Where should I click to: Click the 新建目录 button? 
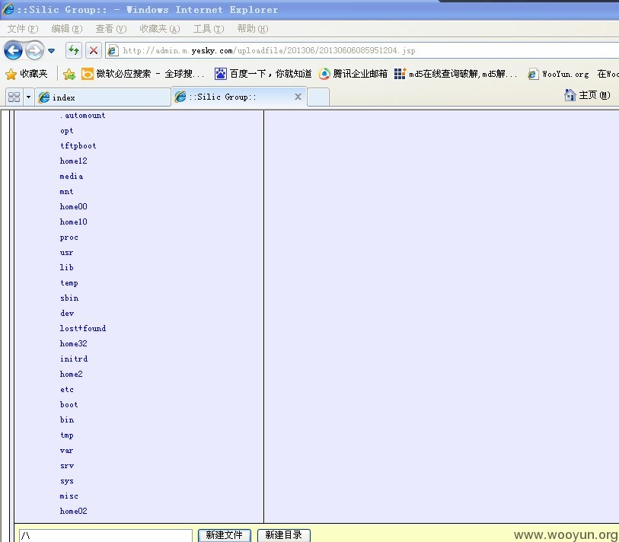283,535
